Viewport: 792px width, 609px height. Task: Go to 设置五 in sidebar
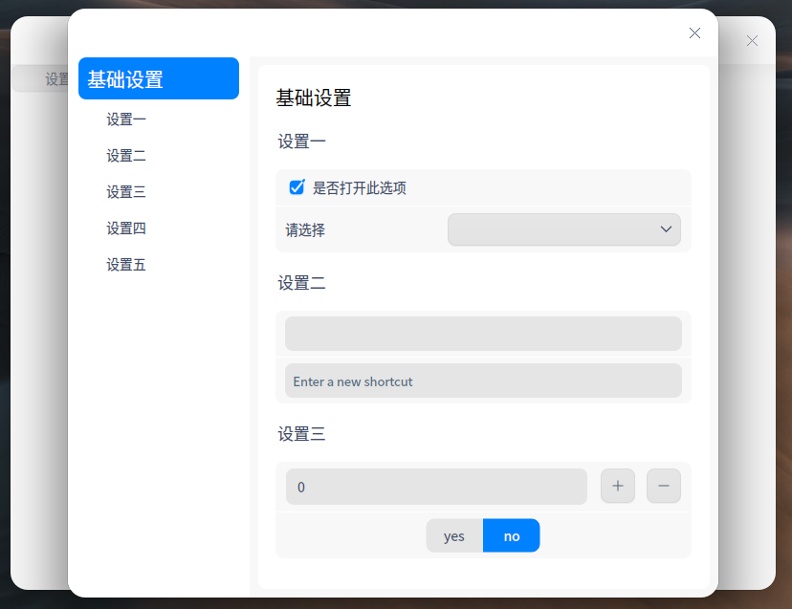tap(126, 265)
